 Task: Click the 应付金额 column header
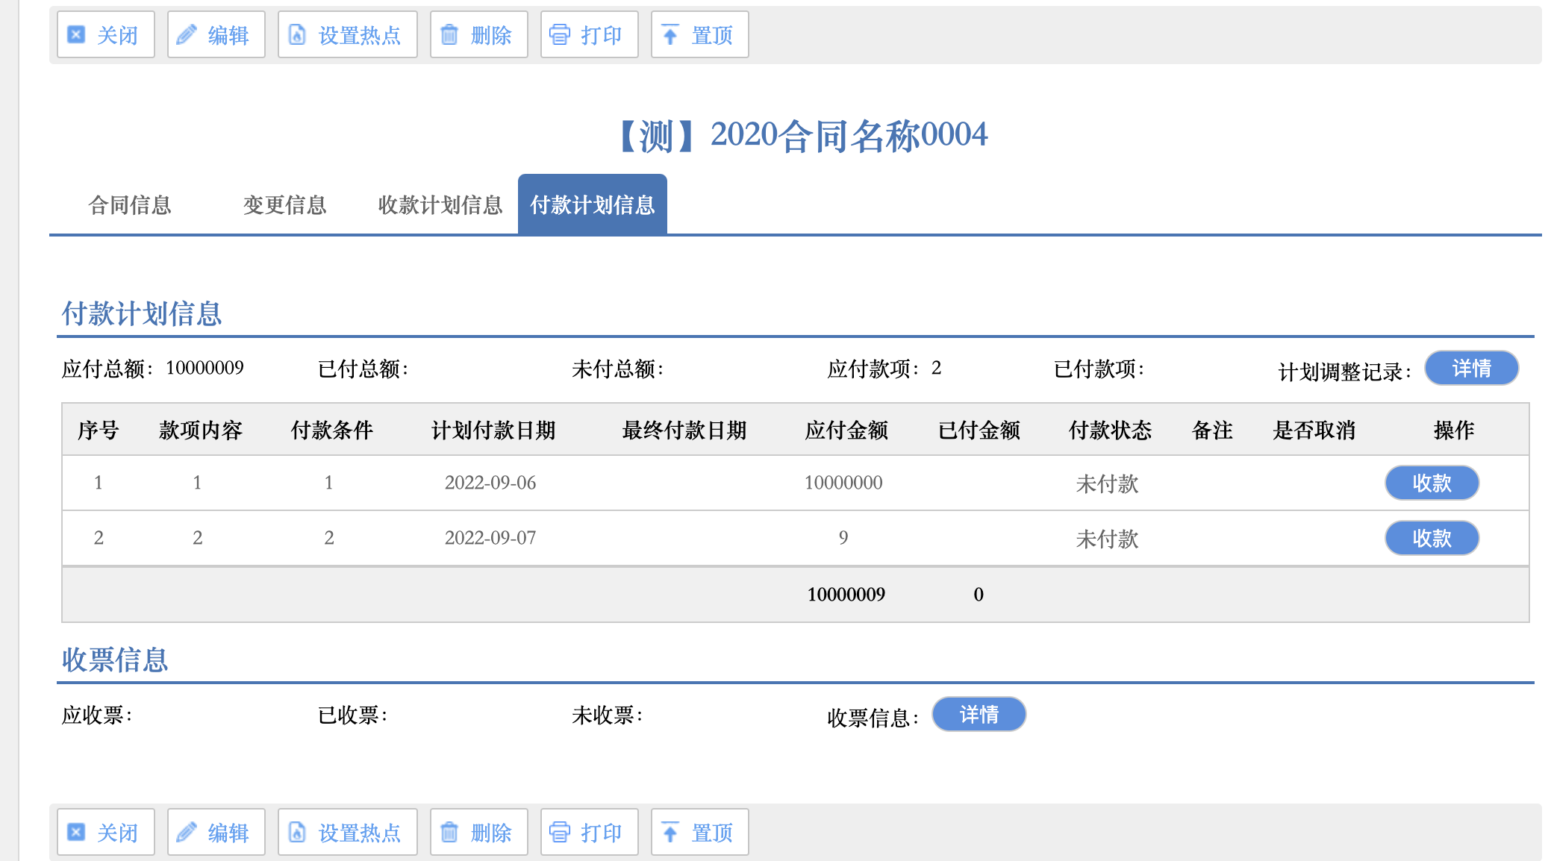click(x=846, y=430)
